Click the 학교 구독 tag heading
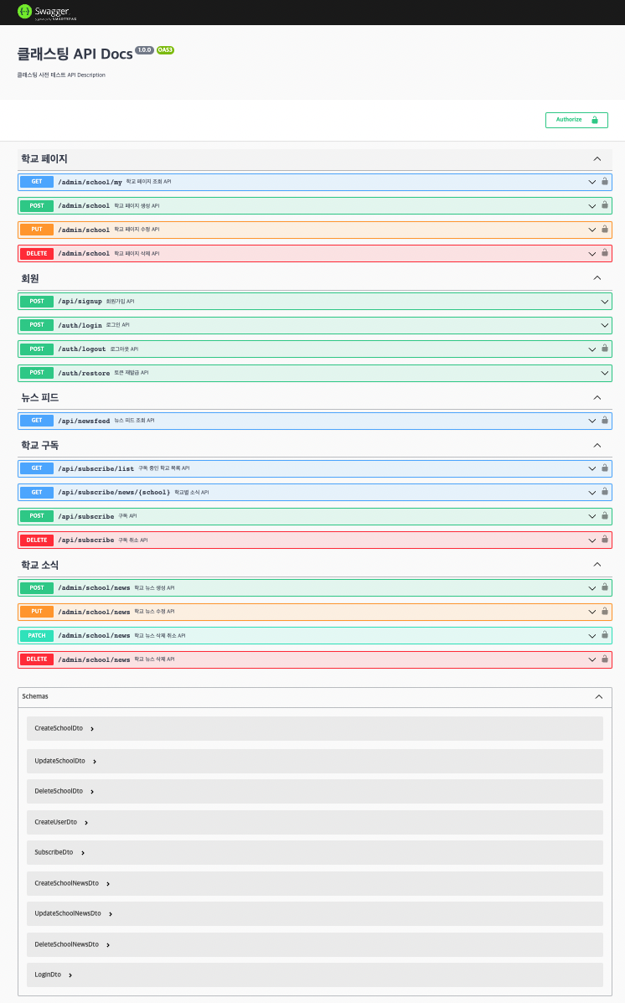 [39, 445]
